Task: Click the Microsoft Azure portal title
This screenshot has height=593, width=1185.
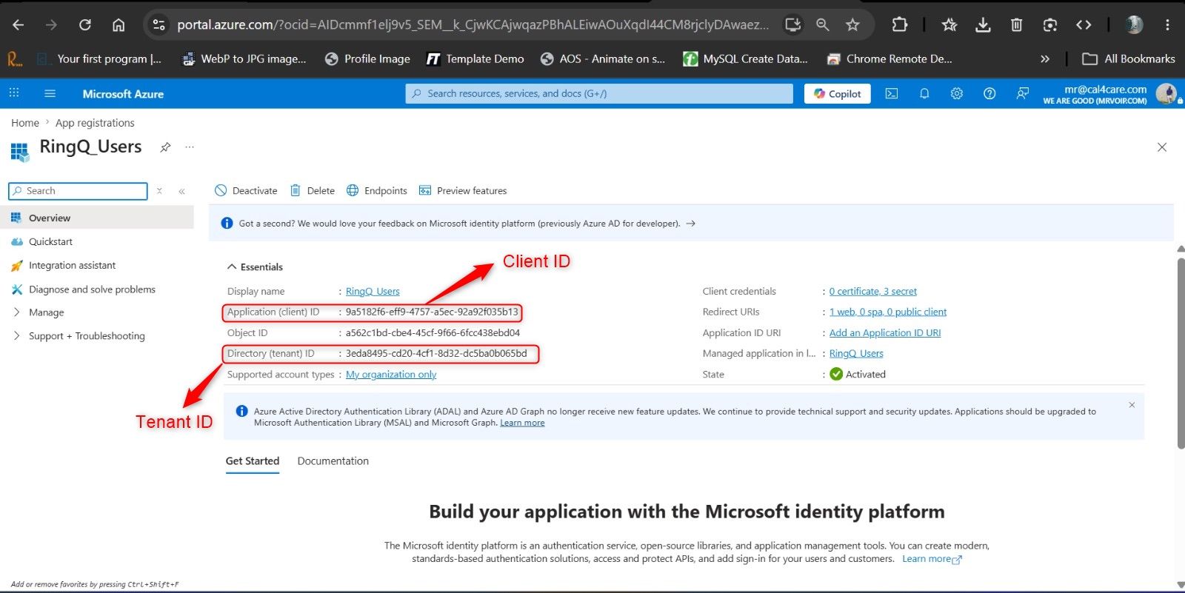Action: tap(123, 94)
